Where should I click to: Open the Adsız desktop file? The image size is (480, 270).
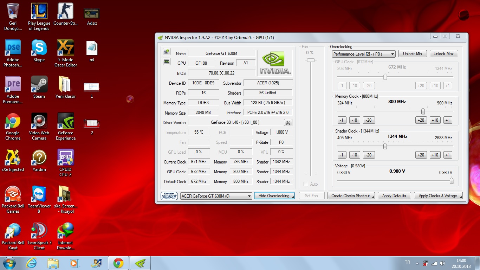[92, 16]
